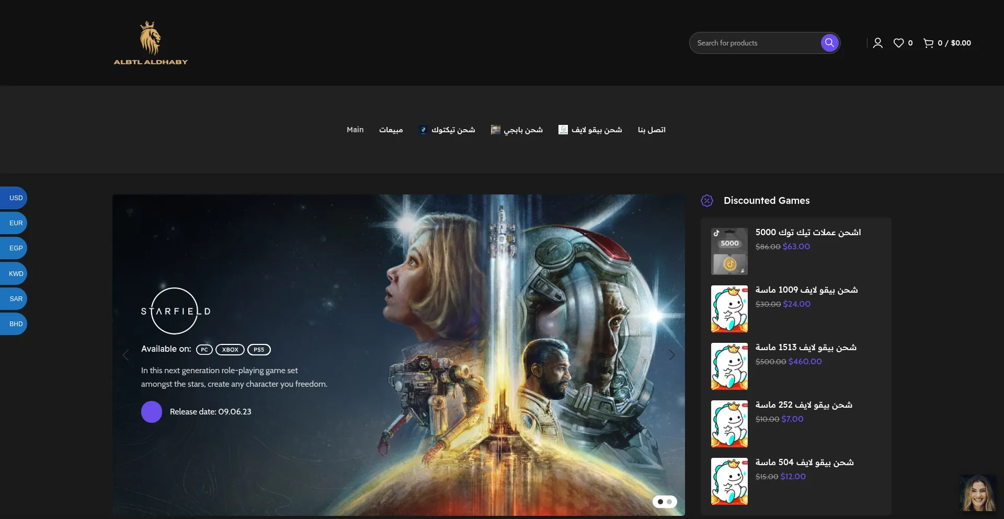Select the second slider pagination dot

(669, 502)
